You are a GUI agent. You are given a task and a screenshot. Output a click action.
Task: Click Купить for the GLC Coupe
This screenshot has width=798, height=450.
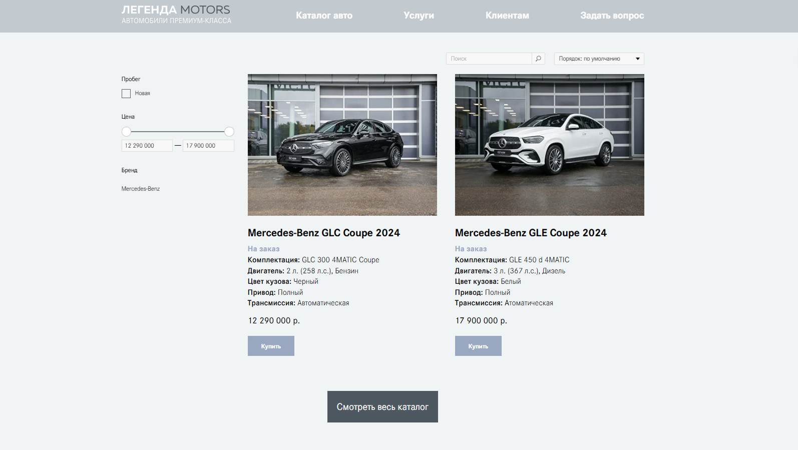271,346
